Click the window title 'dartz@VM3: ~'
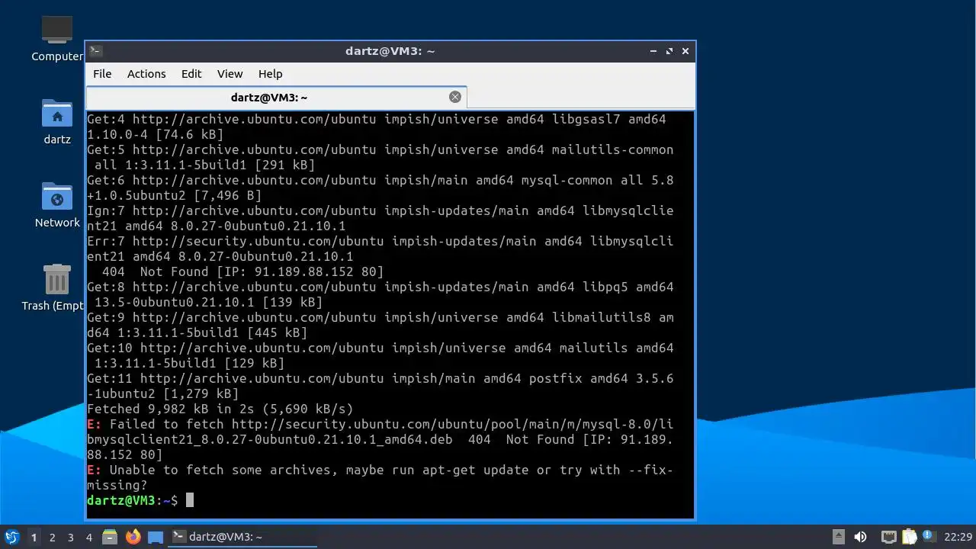Viewport: 976px width, 549px height. point(390,51)
